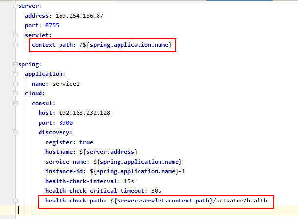The height and width of the screenshot is (219, 298).
Task: Click the cloud: key
Action: (x=35, y=93)
